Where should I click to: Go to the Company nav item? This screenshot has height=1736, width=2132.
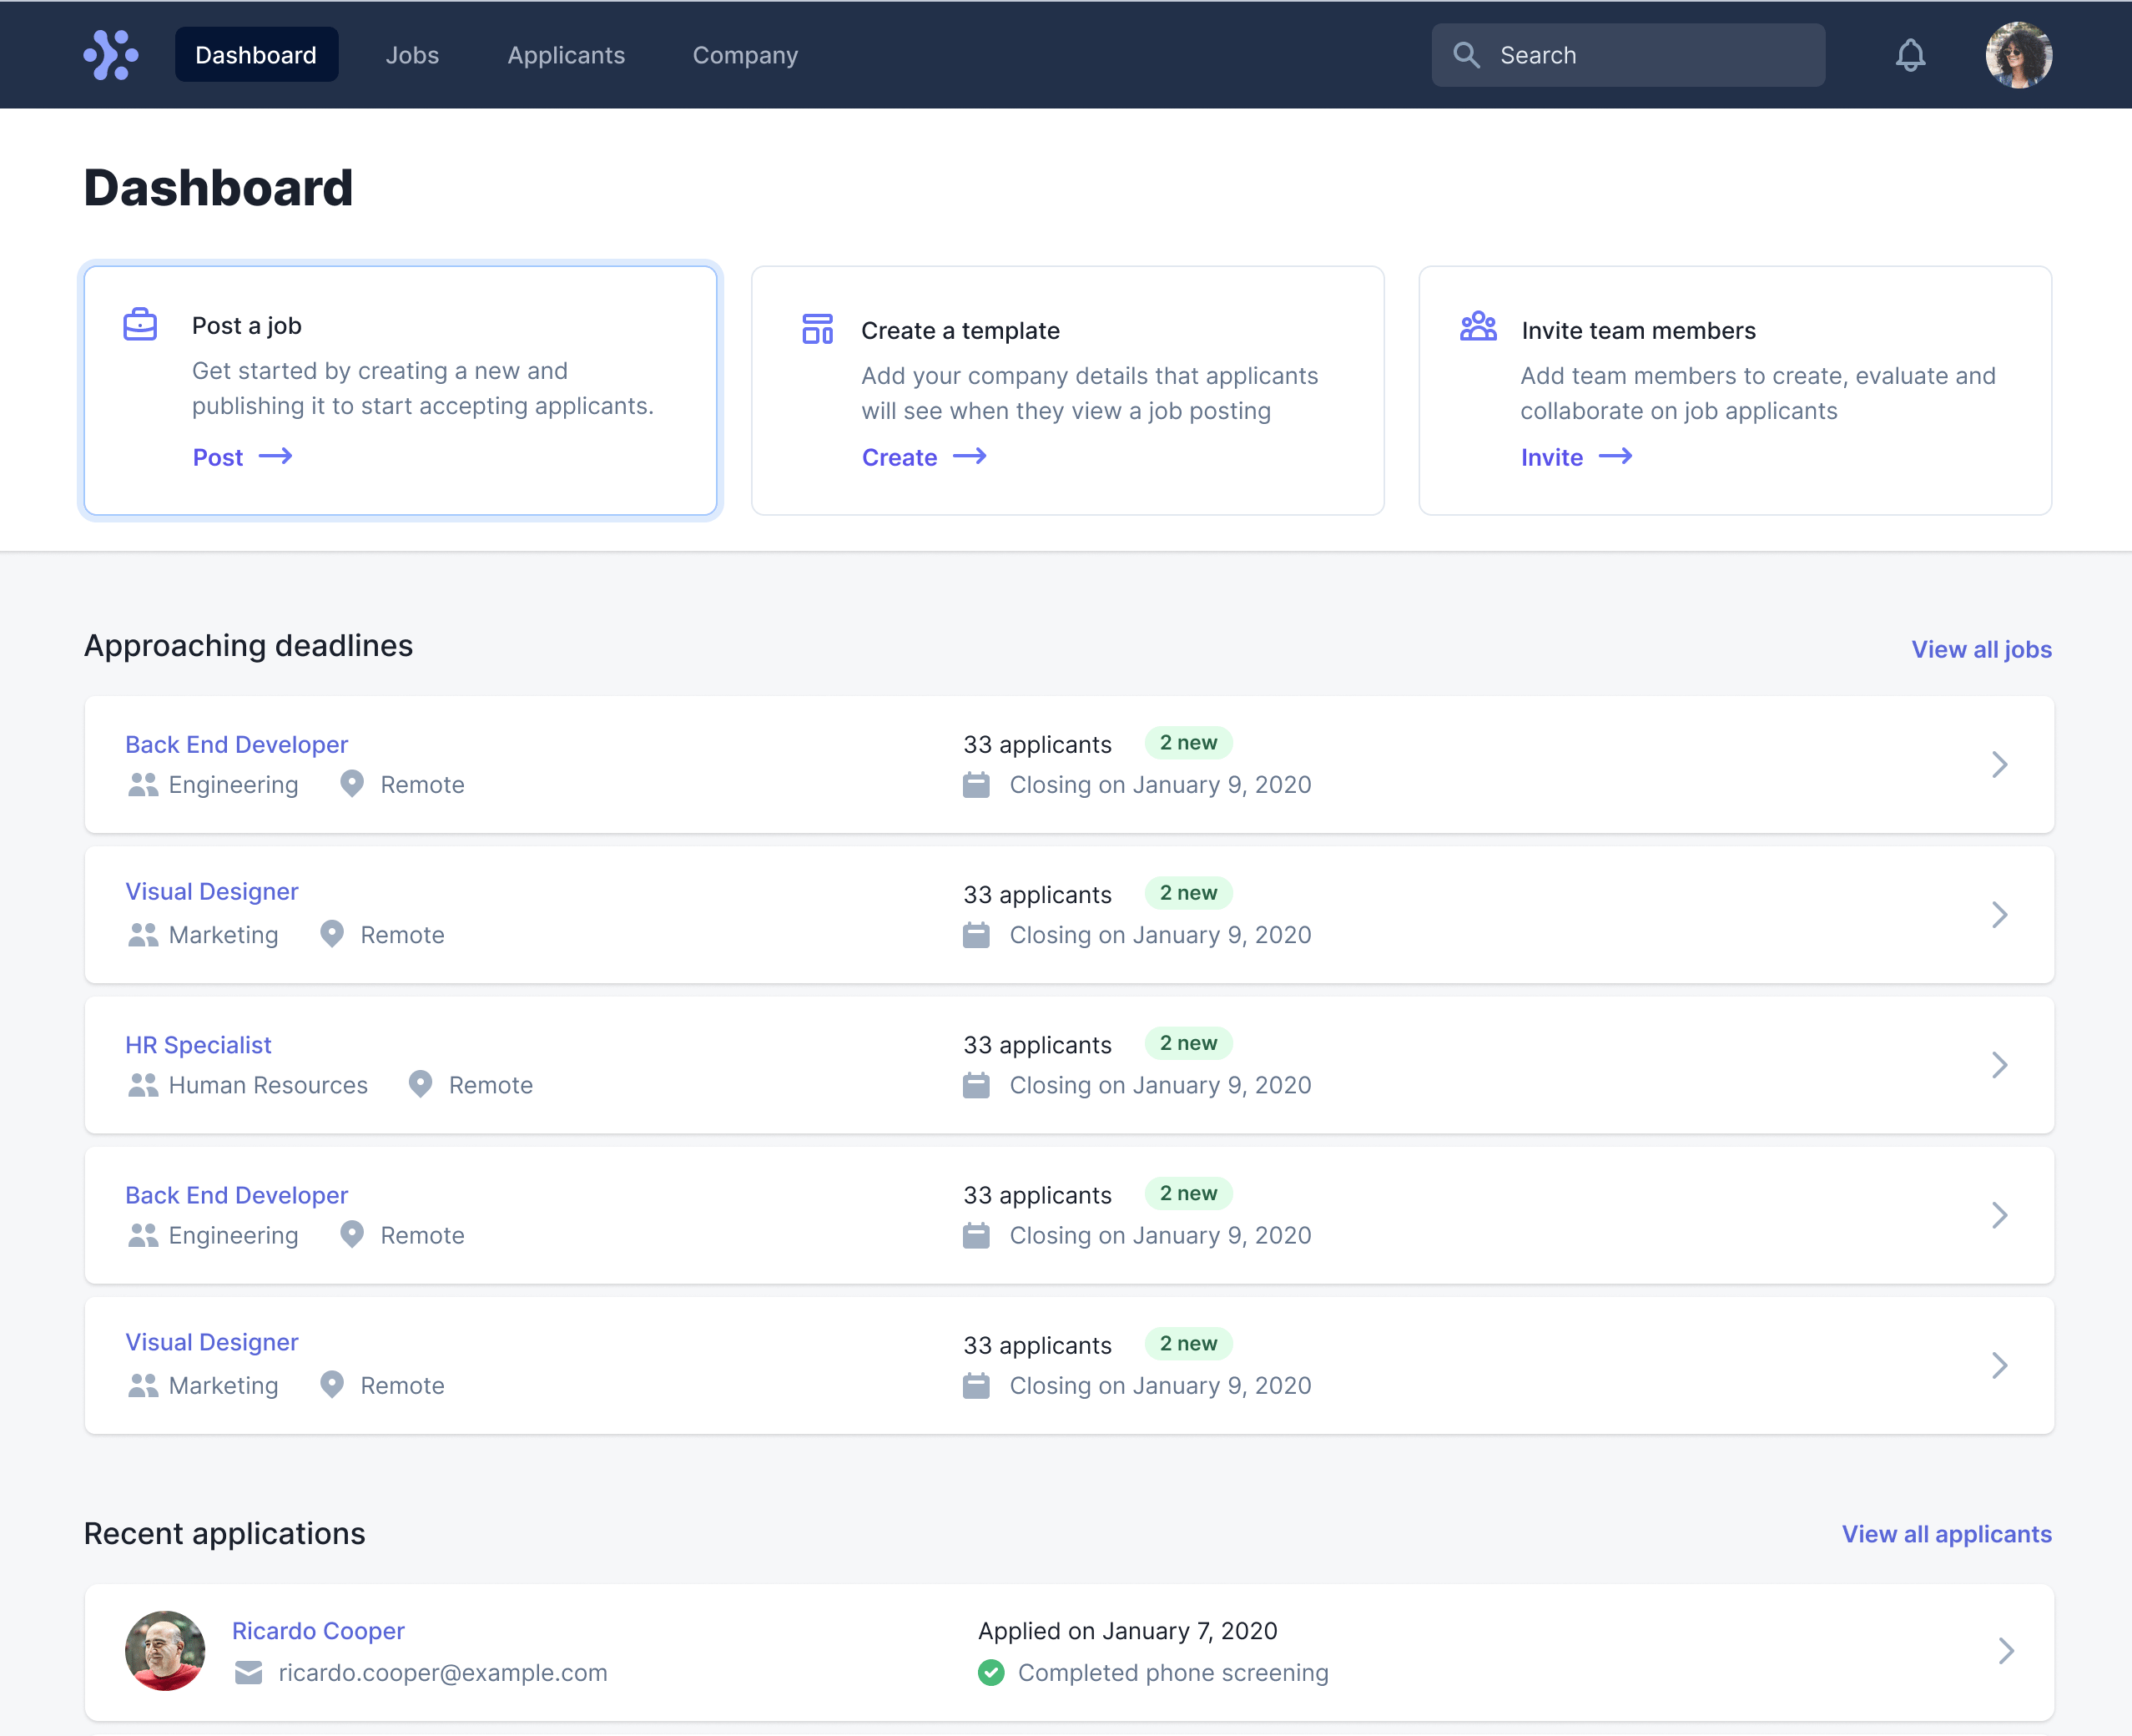click(x=744, y=55)
